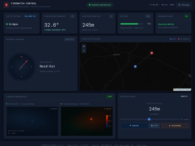
Task: Click the OK badge on last alert card
Action: (186, 16)
